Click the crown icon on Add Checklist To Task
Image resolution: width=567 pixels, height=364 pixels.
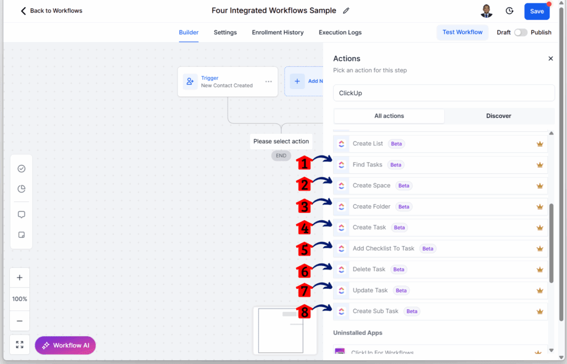point(540,248)
